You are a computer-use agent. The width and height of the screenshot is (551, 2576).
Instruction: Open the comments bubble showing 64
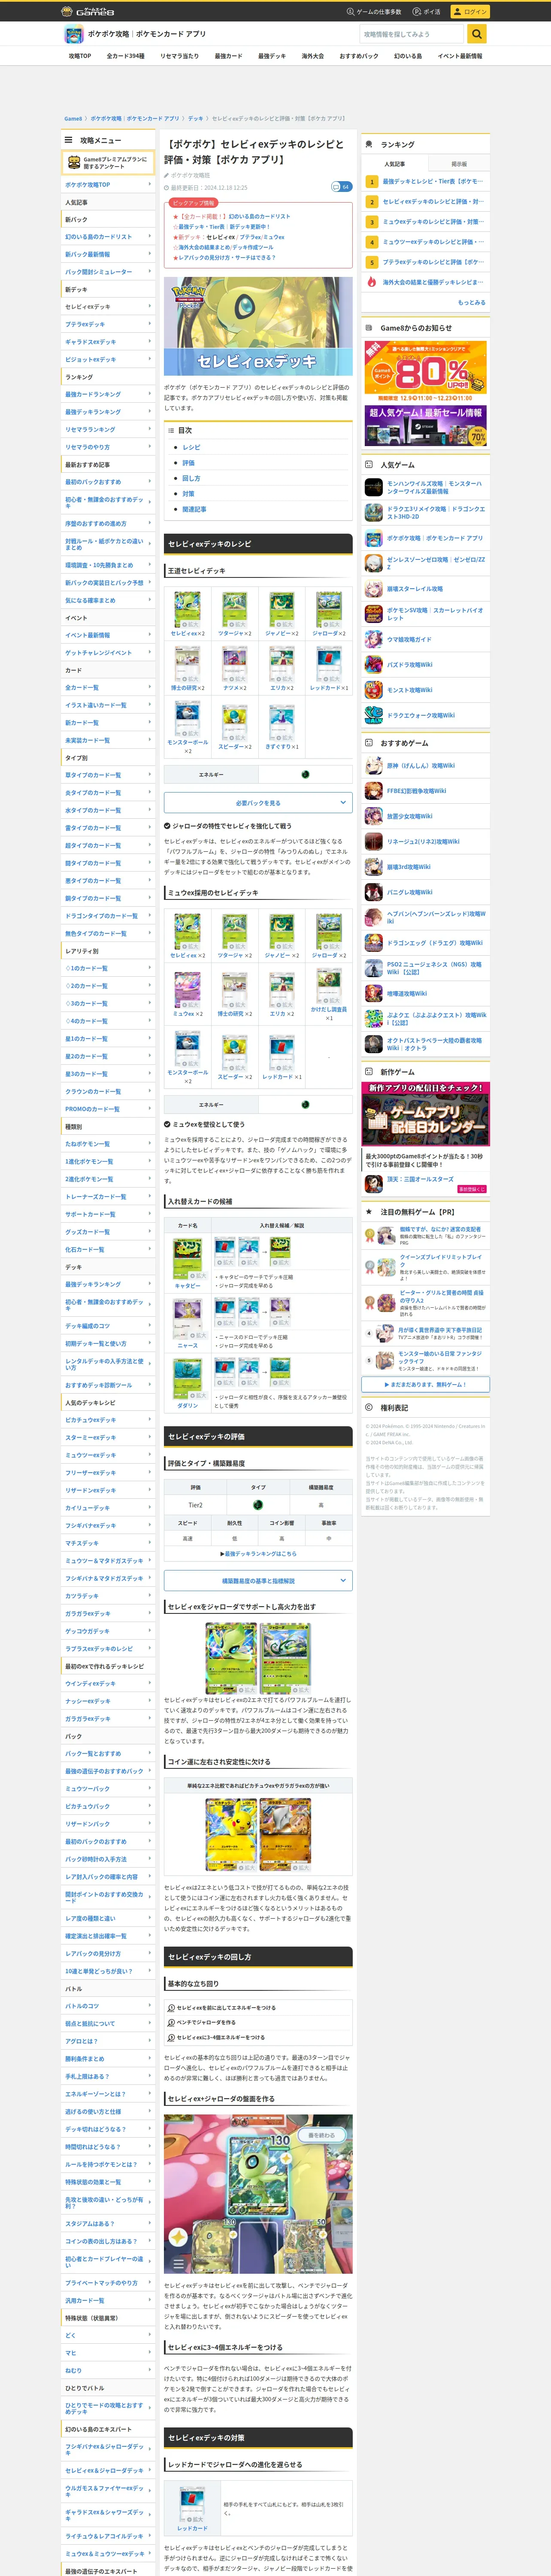pos(341,187)
